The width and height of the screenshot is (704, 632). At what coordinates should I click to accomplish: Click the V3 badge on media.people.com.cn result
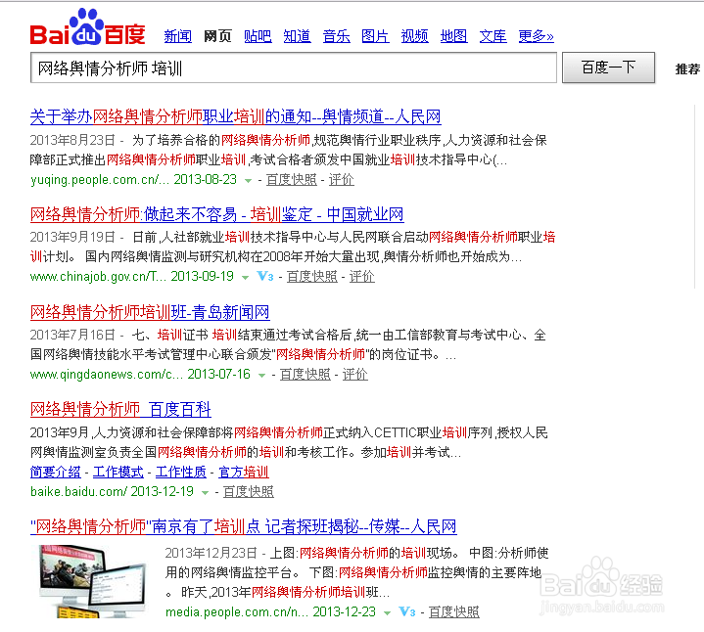coord(406,611)
